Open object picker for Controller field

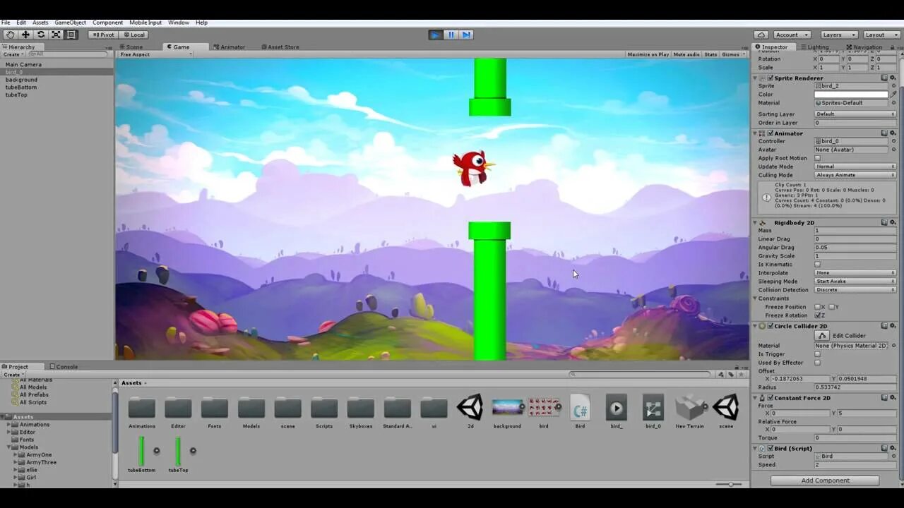pos(893,141)
